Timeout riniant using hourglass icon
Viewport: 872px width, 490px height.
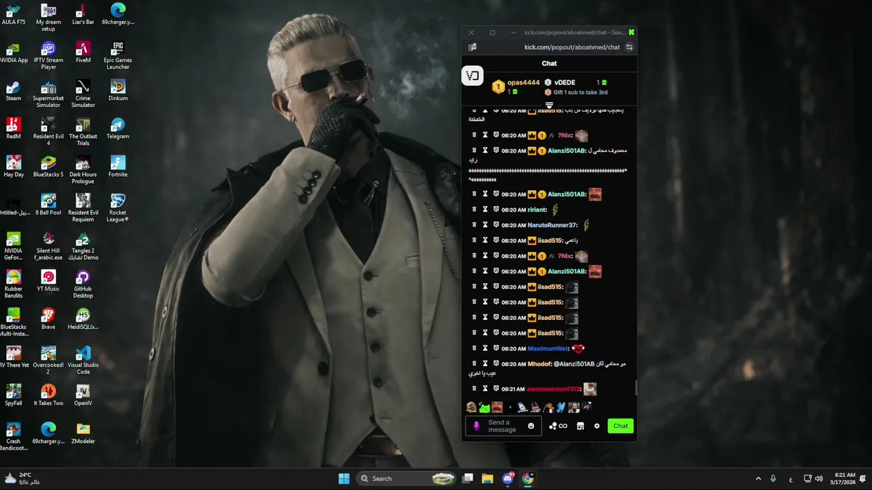pyautogui.click(x=485, y=210)
